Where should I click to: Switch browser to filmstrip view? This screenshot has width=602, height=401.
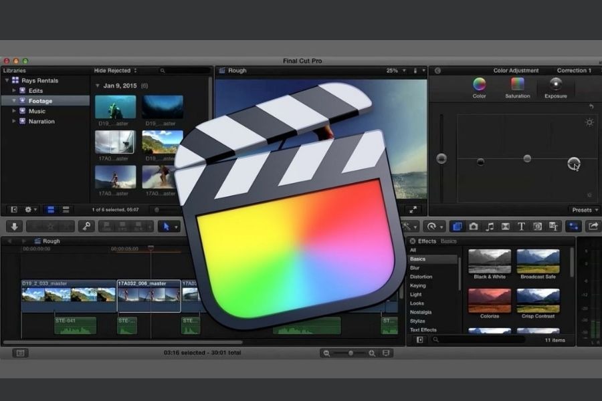51,210
